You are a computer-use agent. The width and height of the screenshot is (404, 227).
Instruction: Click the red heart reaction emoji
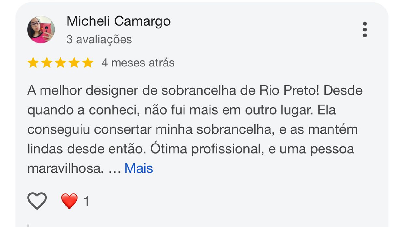coord(69,201)
